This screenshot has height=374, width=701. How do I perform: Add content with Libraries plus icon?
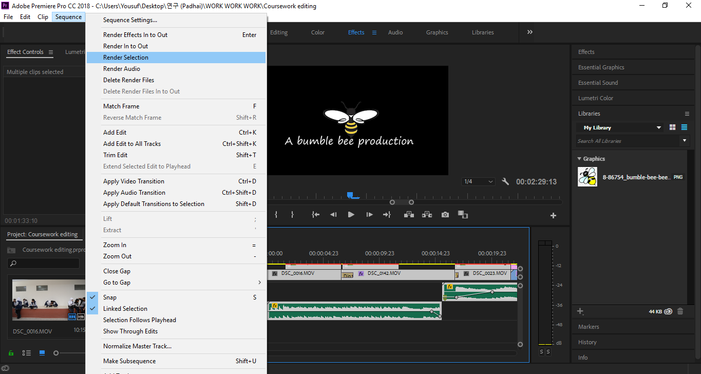click(580, 311)
